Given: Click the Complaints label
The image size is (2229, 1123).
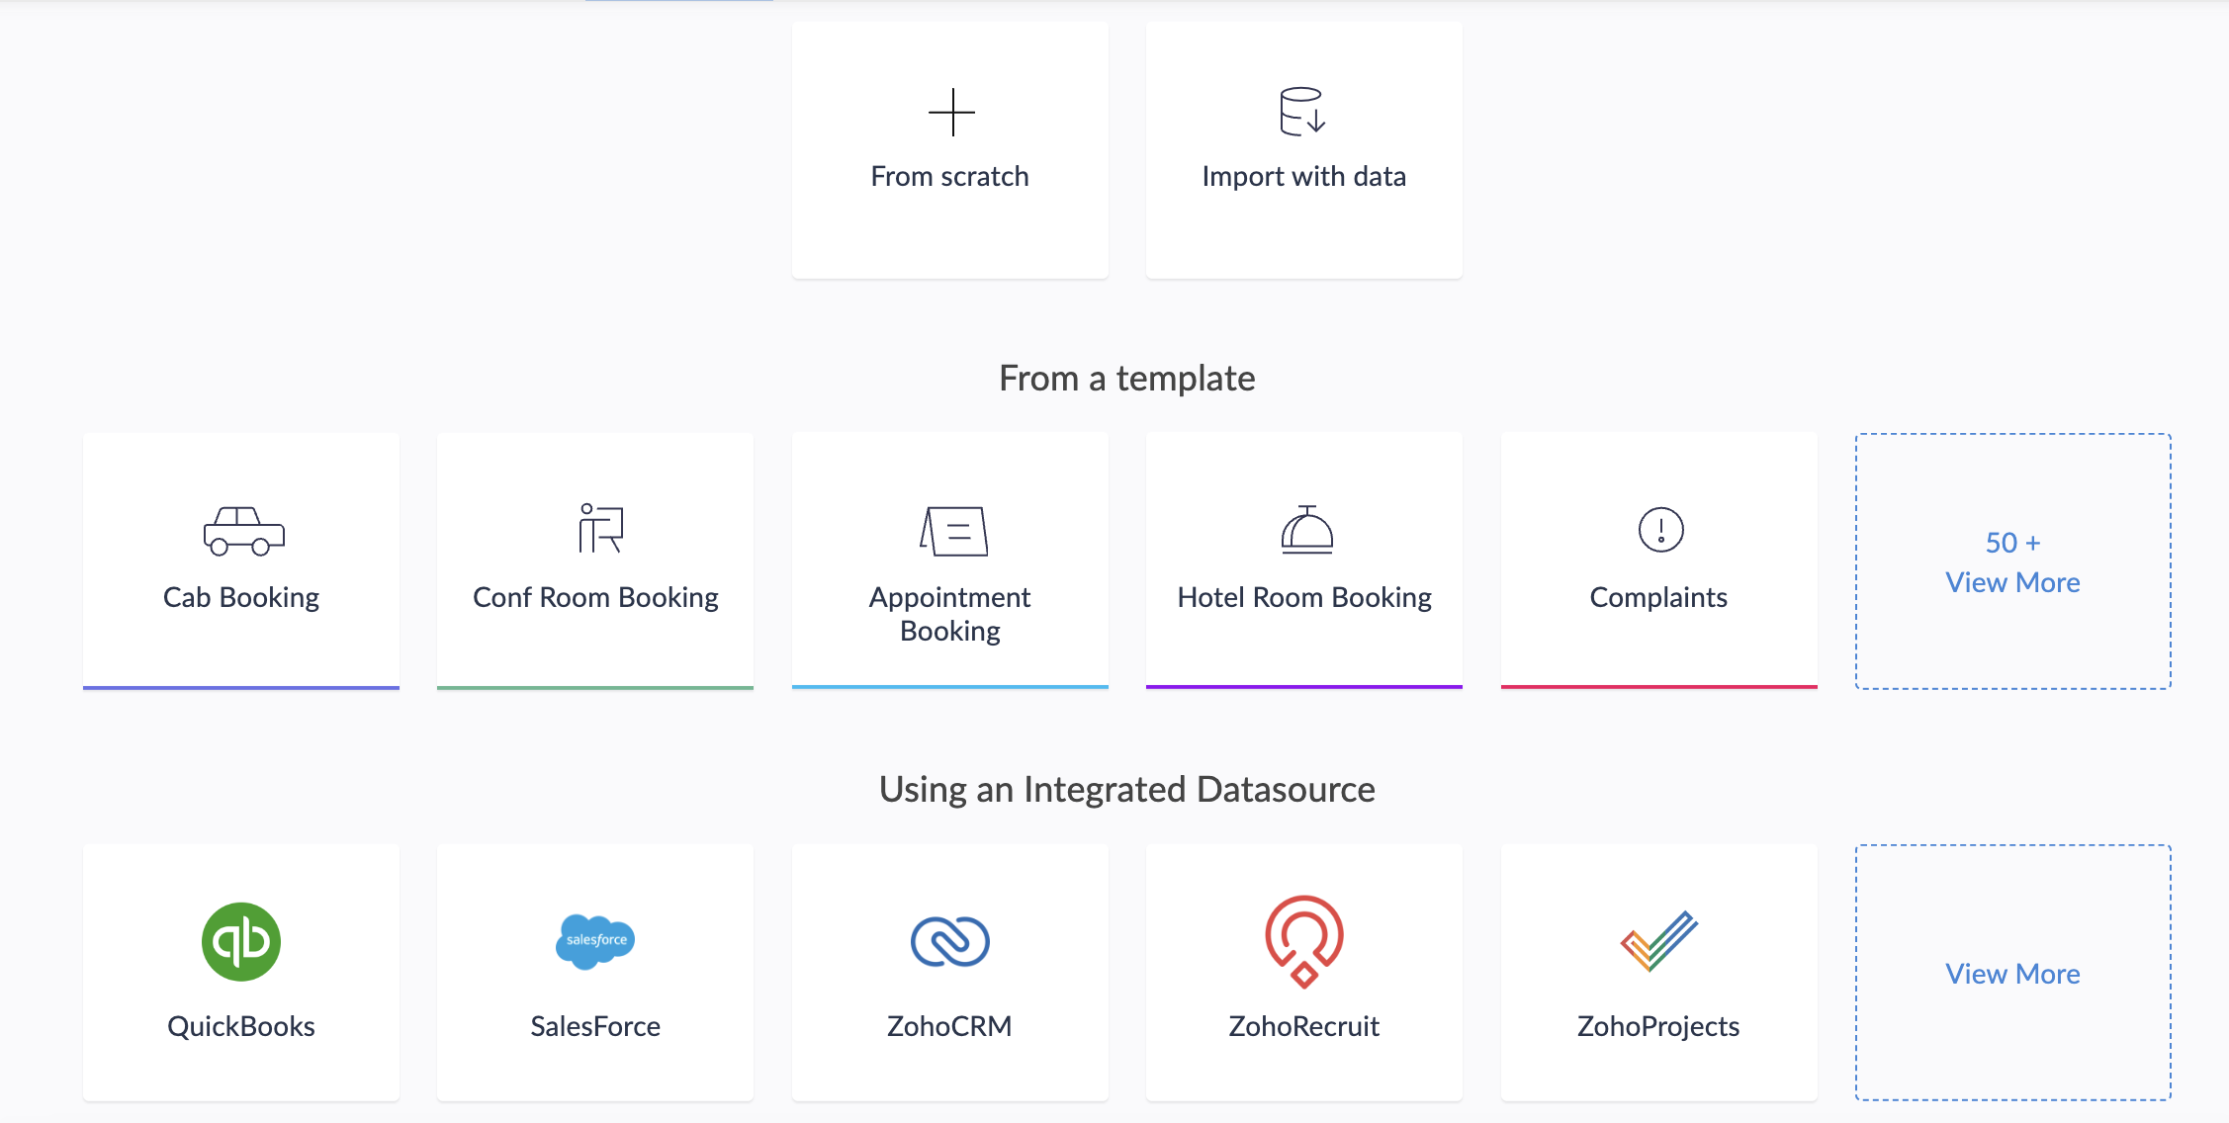Looking at the screenshot, I should click(x=1658, y=598).
